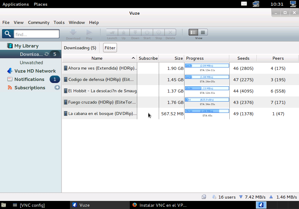Move torrent Down with toolbar icon
The width and height of the screenshot is (299, 209).
[135, 32]
